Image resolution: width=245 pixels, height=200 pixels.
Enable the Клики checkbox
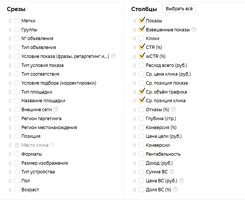coord(141,38)
